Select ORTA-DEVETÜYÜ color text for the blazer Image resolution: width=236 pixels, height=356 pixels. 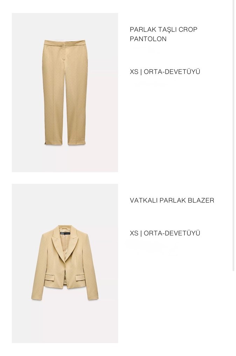pos(172,233)
